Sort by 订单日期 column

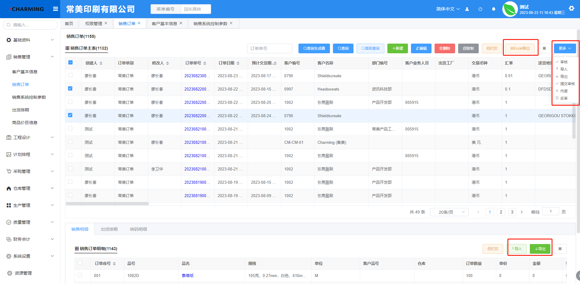[x=238, y=63]
